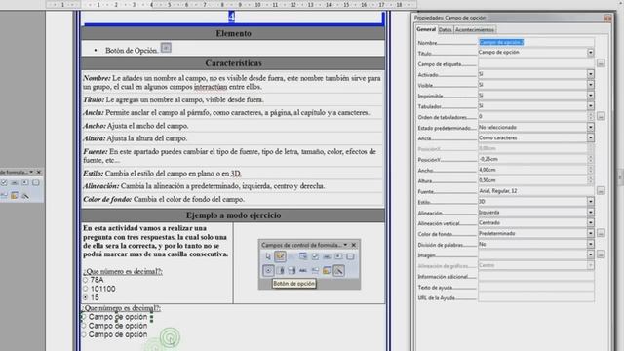Close the floating form controls toolbar
This screenshot has height=351, width=624.
(39, 172)
